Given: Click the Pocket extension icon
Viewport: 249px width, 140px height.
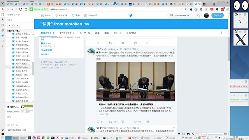Looking at the screenshot, I should [x=212, y=9].
